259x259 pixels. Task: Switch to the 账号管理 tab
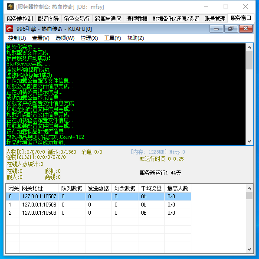click(x=215, y=19)
